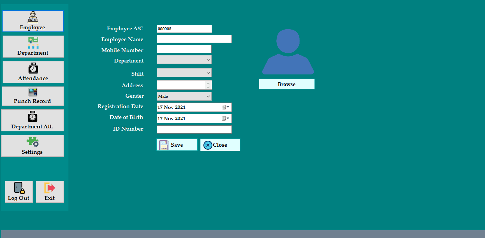Click the Address box down arrow
This screenshot has width=485, height=238.
pos(209,87)
